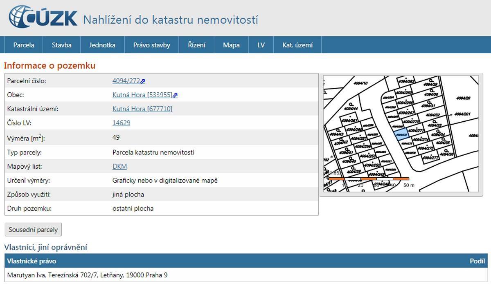Click external link arrow beside parcel number
The height and width of the screenshot is (288, 491).
[x=143, y=81]
